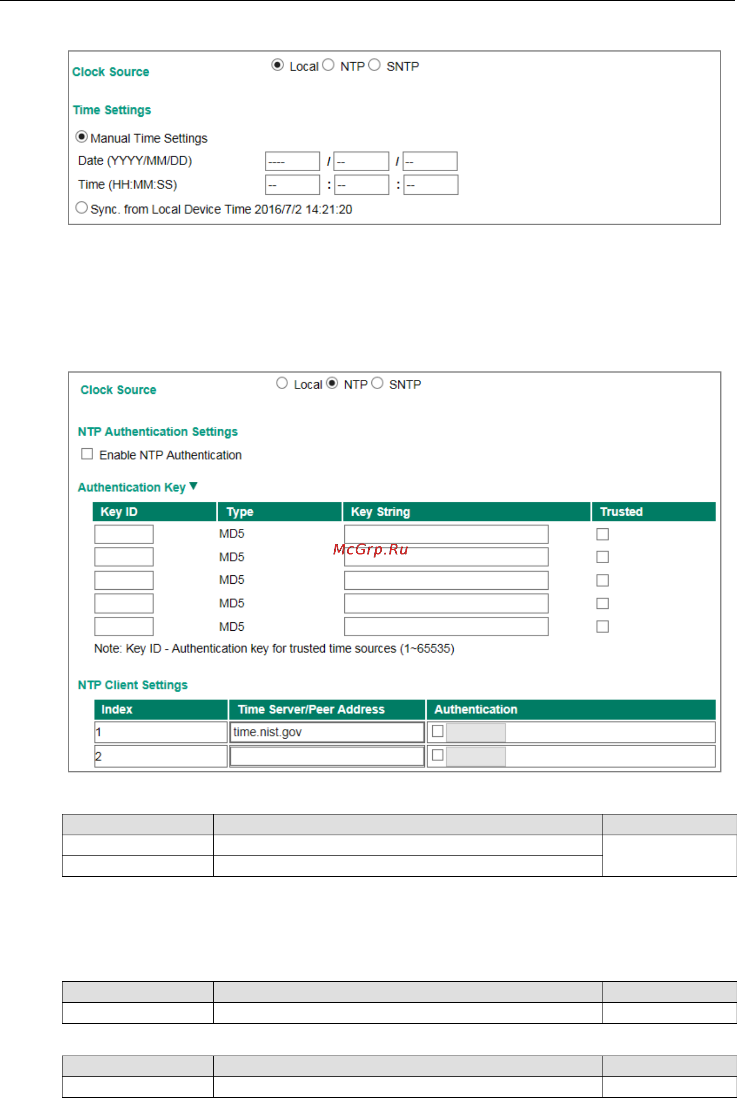Click fifth row Key String input
This screenshot has height=1098, width=737.
click(446, 627)
